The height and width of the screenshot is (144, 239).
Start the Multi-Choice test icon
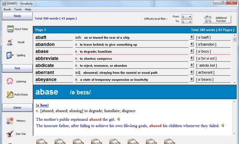point(10,94)
